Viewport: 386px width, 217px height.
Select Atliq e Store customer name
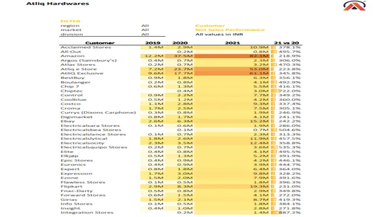point(78,69)
